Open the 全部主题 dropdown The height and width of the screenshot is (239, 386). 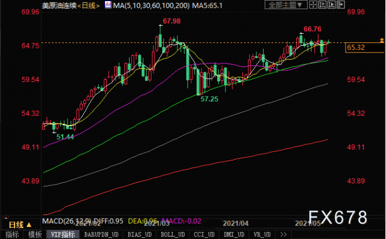[x=286, y=5]
